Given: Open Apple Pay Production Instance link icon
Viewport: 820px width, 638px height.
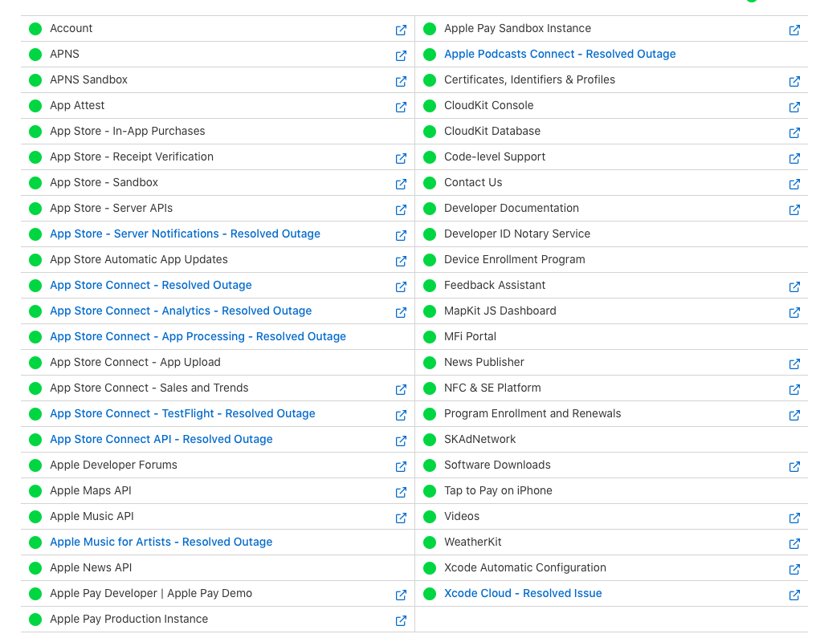Looking at the screenshot, I should [x=401, y=620].
